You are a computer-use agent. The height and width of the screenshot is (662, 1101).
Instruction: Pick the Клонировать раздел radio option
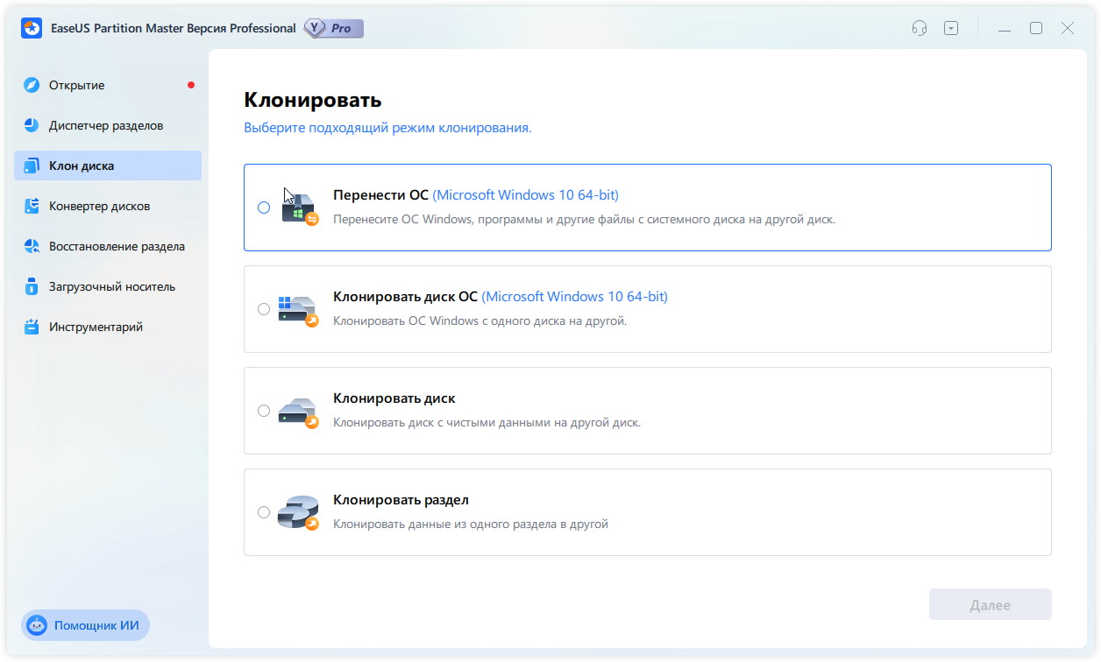coord(264,512)
